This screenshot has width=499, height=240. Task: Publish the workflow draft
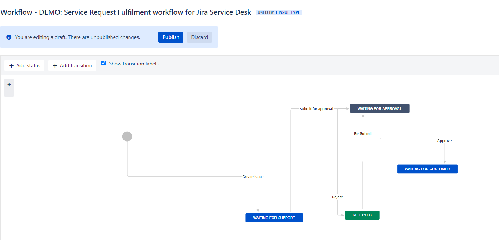click(170, 37)
